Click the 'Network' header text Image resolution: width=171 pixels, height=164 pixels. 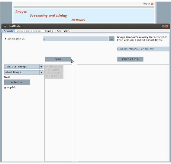pos(78,20)
